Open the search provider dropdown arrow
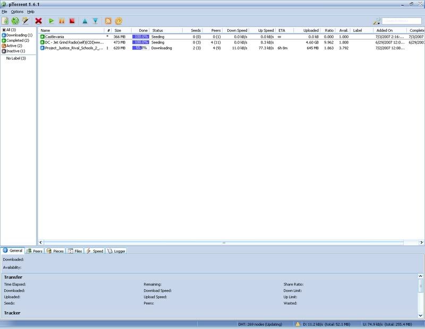This screenshot has height=329, width=425. 378,23
